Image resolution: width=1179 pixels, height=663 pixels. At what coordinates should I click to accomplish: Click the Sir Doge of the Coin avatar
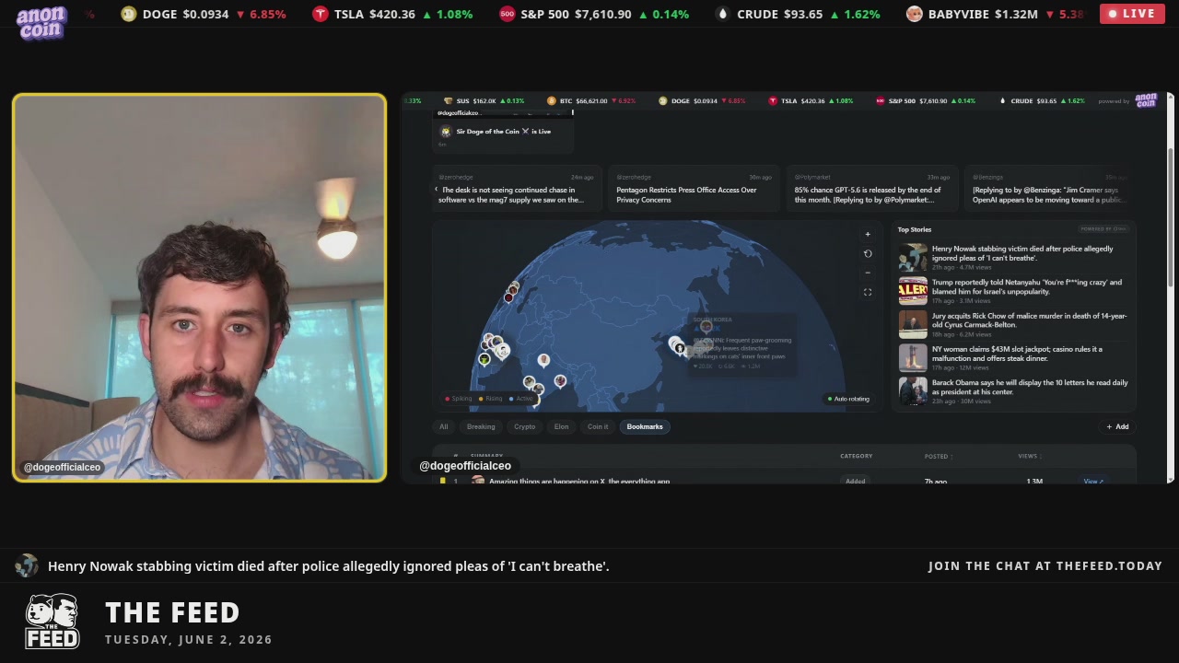click(446, 132)
